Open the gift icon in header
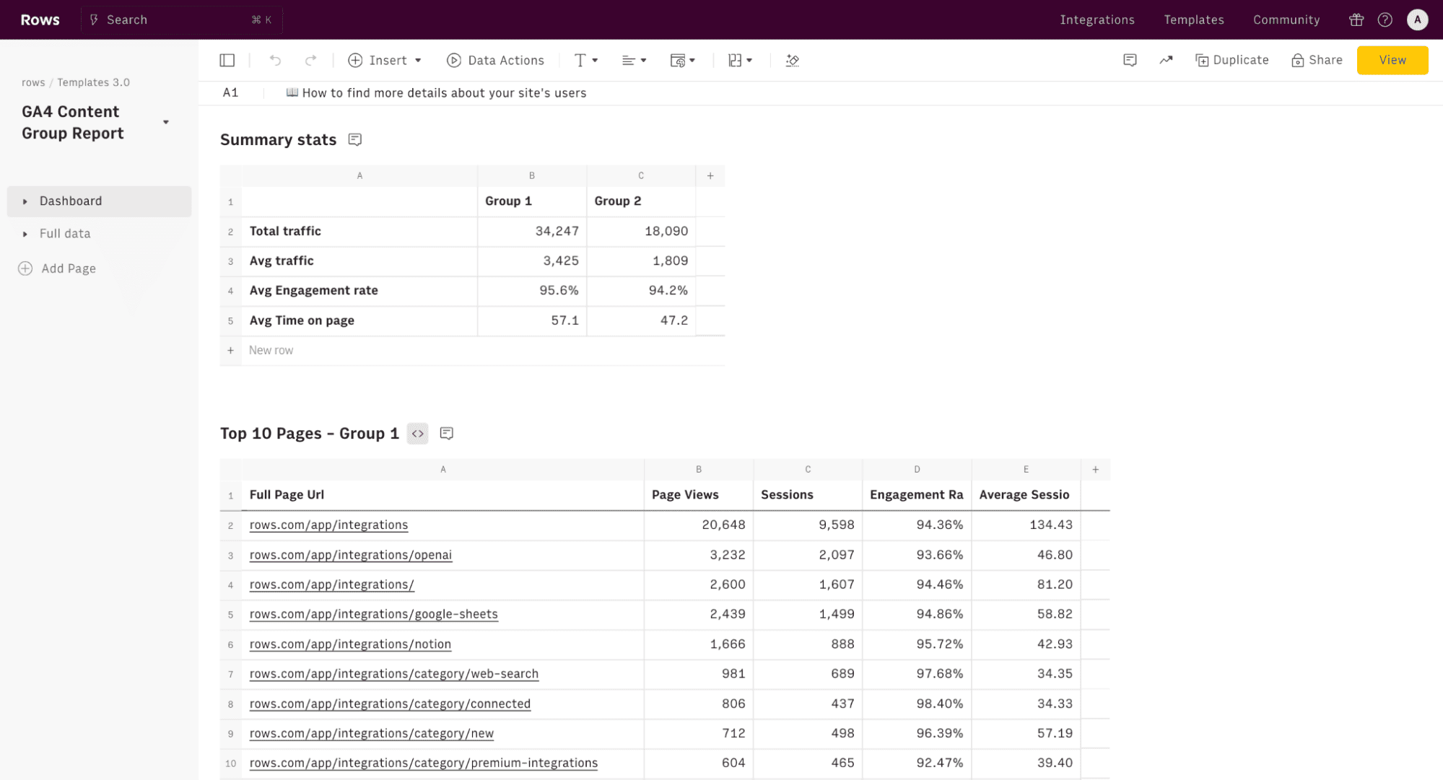The width and height of the screenshot is (1443, 780). [x=1356, y=20]
